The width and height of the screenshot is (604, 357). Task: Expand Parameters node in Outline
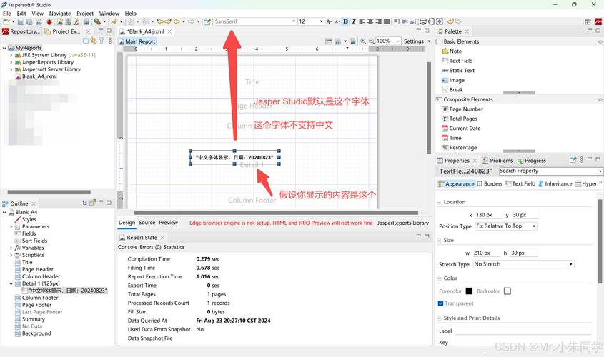(x=11, y=226)
